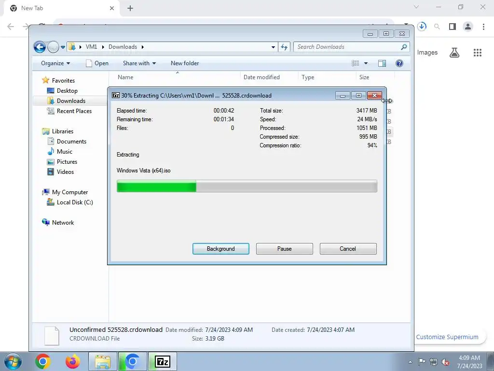The image size is (494, 371).
Task: Open browser downloads icon
Action: [x=422, y=27]
